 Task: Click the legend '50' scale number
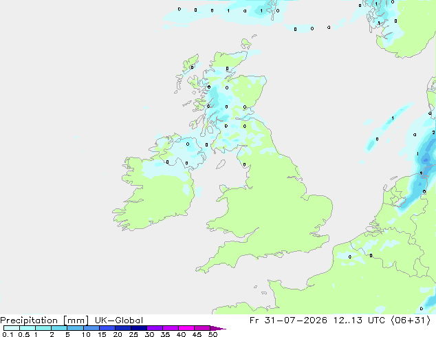[x=212, y=334]
